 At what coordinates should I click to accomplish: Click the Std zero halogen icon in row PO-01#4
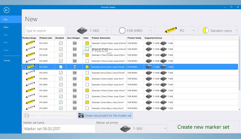tap(75, 43)
